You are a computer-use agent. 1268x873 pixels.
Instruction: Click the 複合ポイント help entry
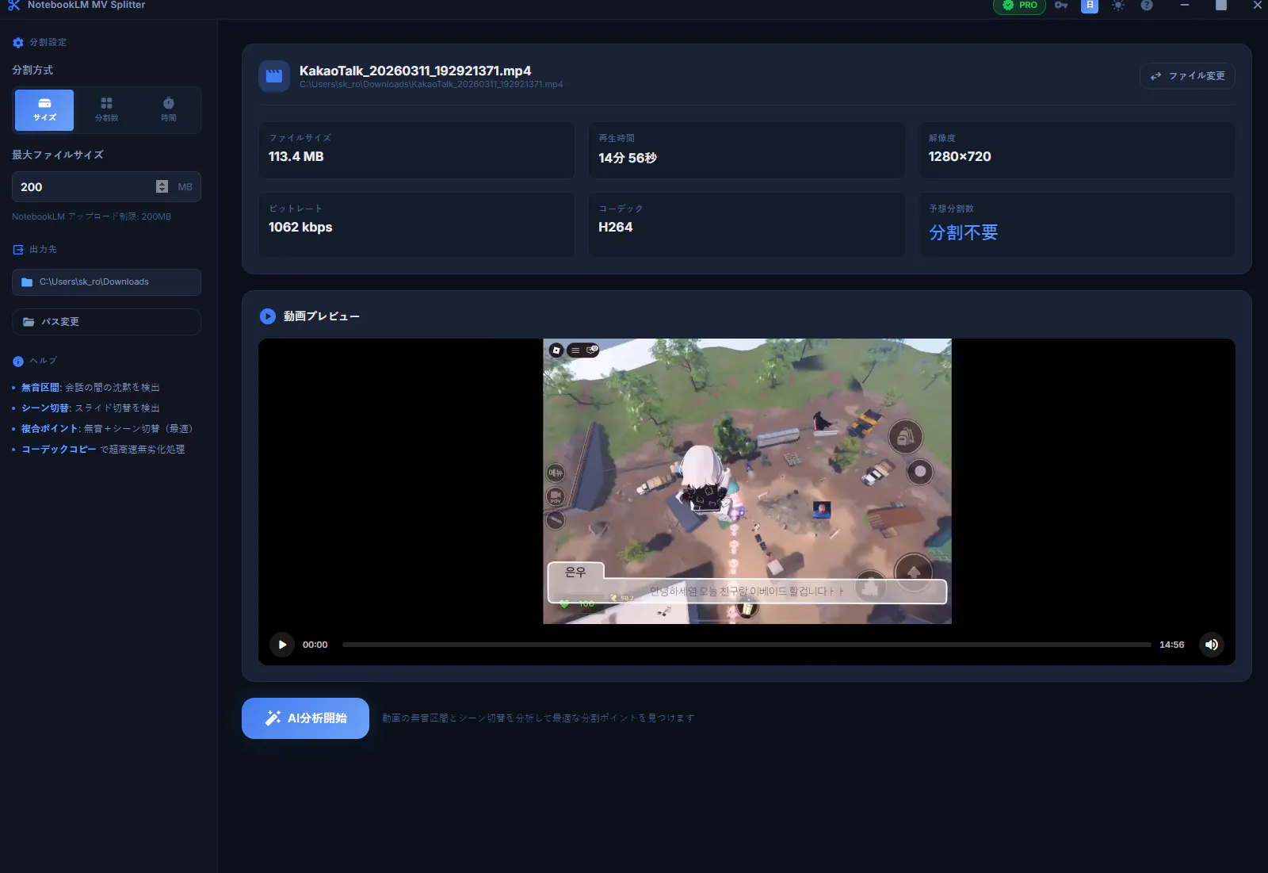(x=107, y=429)
